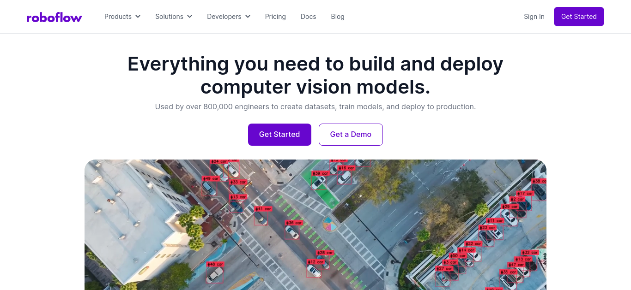
Task: Request a demo with Get a Demo
Action: tap(351, 135)
